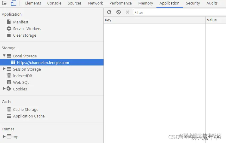
Task: Click the Session Storage grid icon
Action: click(9, 69)
